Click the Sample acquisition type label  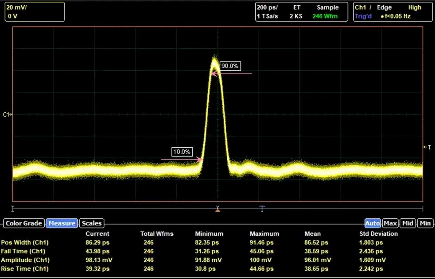328,8
